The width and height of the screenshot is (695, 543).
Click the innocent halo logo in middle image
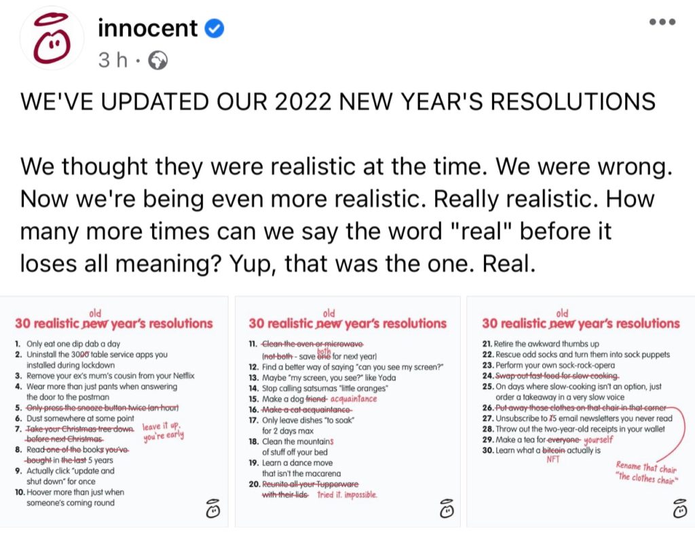click(446, 508)
